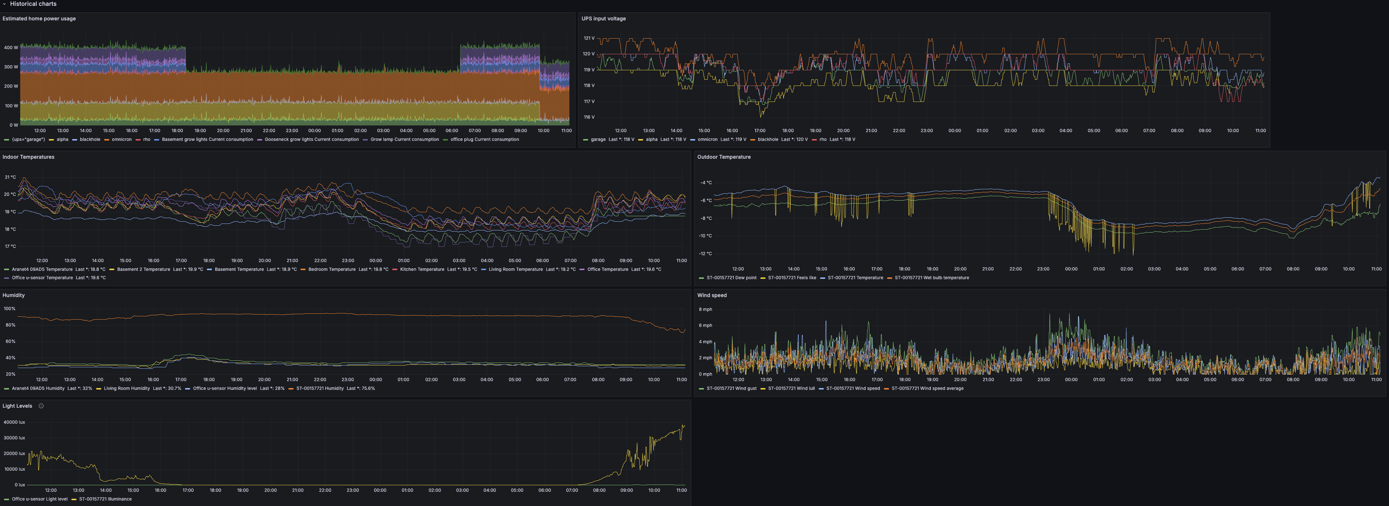Toggle ST-00157721 Wind speed legend series

click(x=853, y=388)
